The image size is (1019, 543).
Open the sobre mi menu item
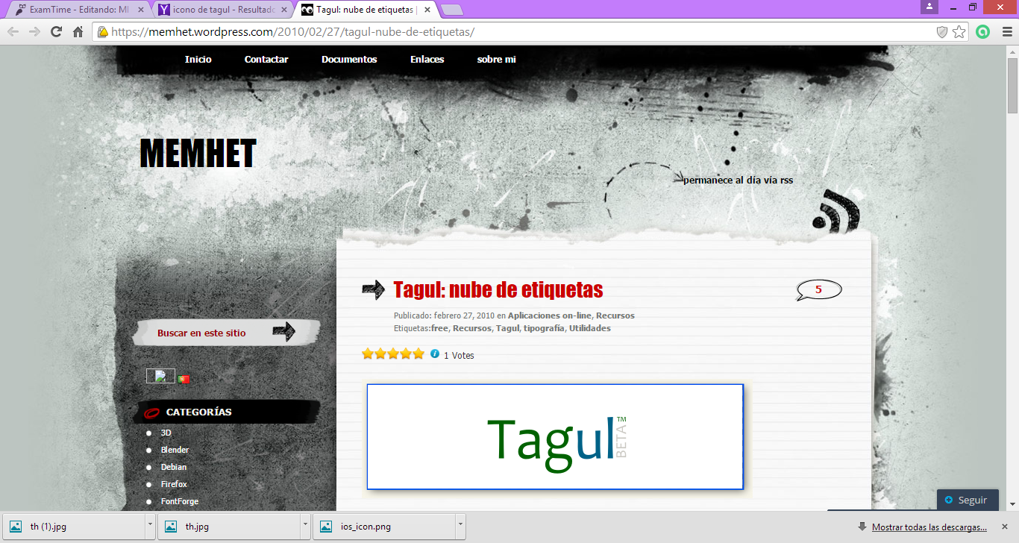point(496,60)
